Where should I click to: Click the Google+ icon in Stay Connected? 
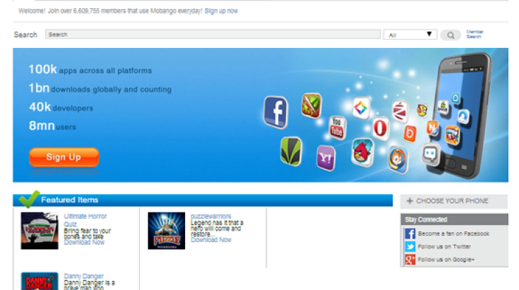point(410,259)
